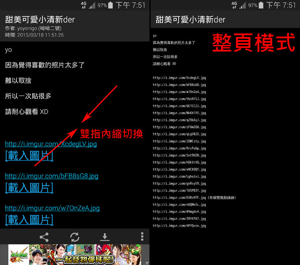Image resolution: width=300 pixels, height=265 pixels.
Task: Open the three-dot overflow menu
Action: (x=142, y=237)
